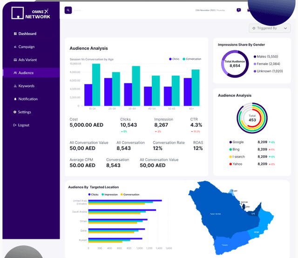This screenshot has width=298, height=258.
Task: Open the Campaign menu item
Action: (x=26, y=47)
